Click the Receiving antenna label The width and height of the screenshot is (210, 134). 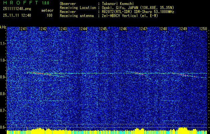tap(77, 16)
